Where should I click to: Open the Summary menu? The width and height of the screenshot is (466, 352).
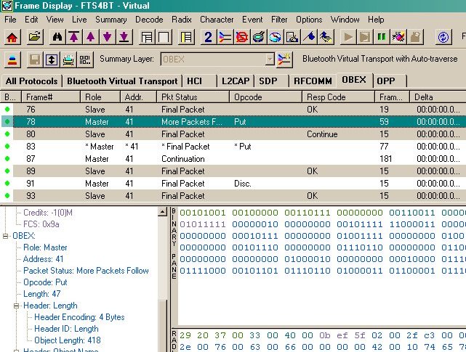pyautogui.click(x=111, y=20)
